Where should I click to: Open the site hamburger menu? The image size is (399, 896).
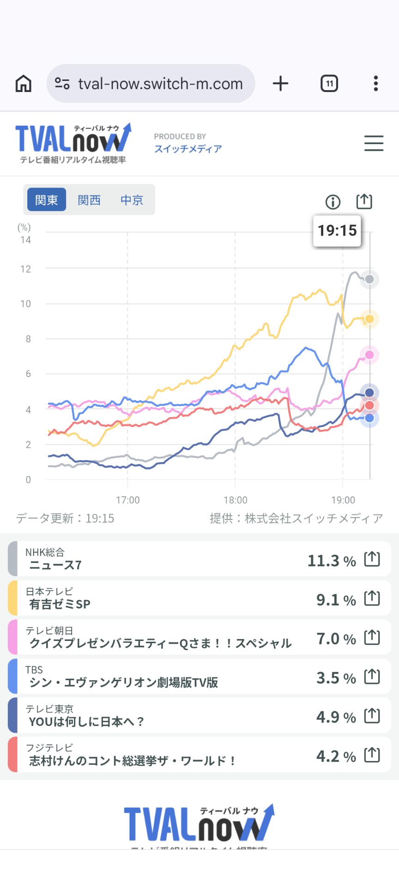pos(374,143)
